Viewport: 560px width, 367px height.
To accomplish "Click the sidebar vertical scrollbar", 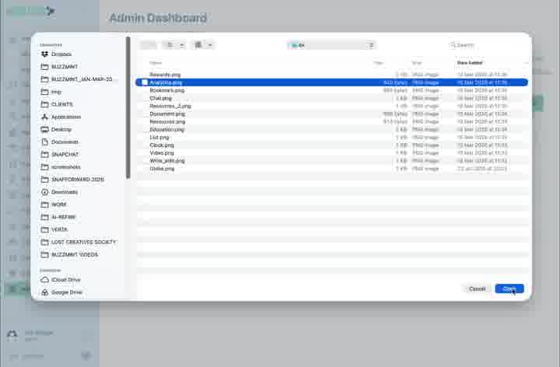I will coord(128,107).
